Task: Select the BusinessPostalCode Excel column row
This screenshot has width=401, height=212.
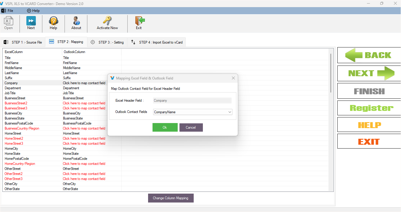Action: pyautogui.click(x=19, y=123)
